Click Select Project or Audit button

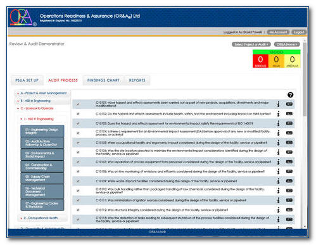(251, 44)
